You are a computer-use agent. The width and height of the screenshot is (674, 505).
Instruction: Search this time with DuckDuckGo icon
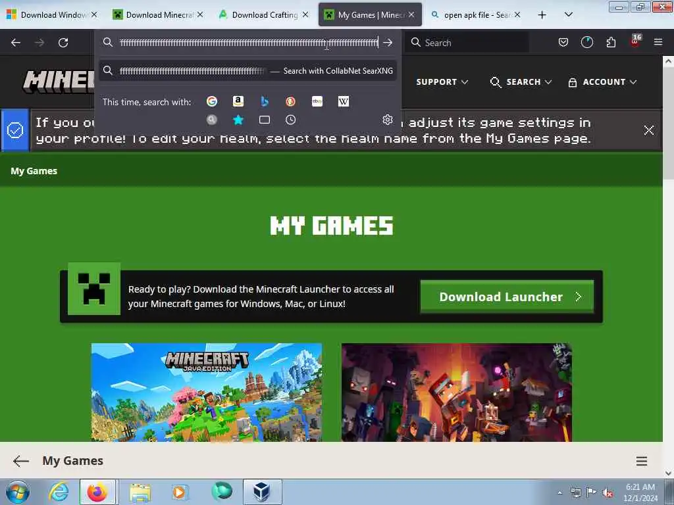click(x=290, y=101)
